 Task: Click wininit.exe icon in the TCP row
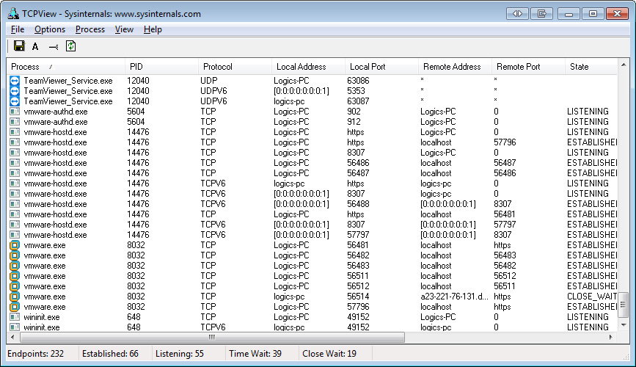[x=15, y=316]
